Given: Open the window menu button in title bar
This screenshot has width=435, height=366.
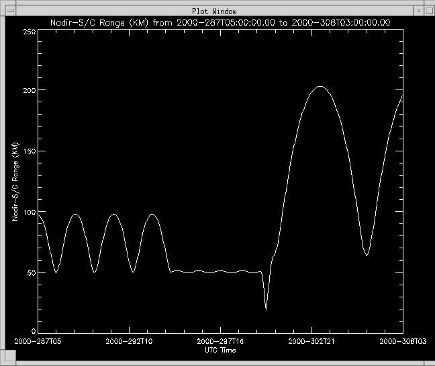Looking at the screenshot, I should click(x=11, y=11).
